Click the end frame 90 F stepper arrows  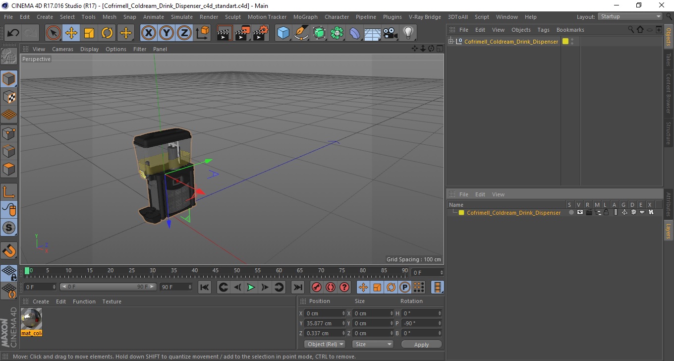[x=190, y=287]
